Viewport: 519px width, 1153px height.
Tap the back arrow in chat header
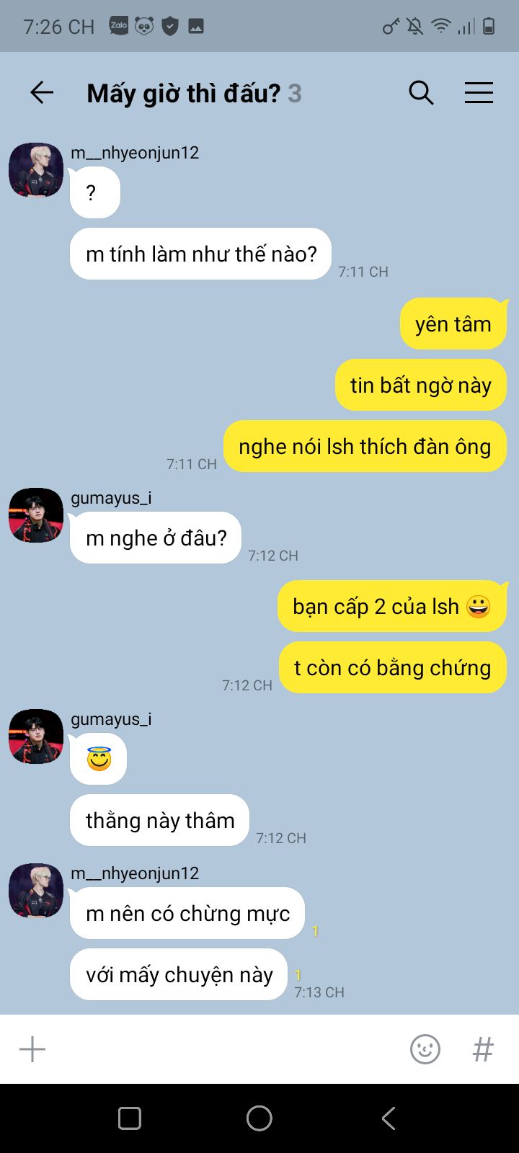tap(42, 93)
